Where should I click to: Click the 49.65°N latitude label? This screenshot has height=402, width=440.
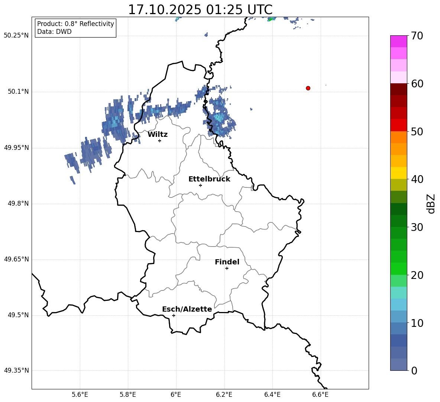(16, 259)
